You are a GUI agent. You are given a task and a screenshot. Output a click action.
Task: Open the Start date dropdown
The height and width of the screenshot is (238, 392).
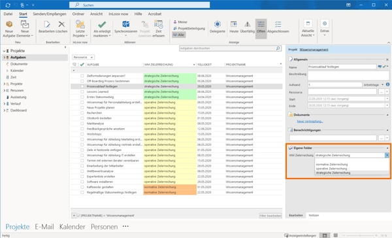point(387,99)
